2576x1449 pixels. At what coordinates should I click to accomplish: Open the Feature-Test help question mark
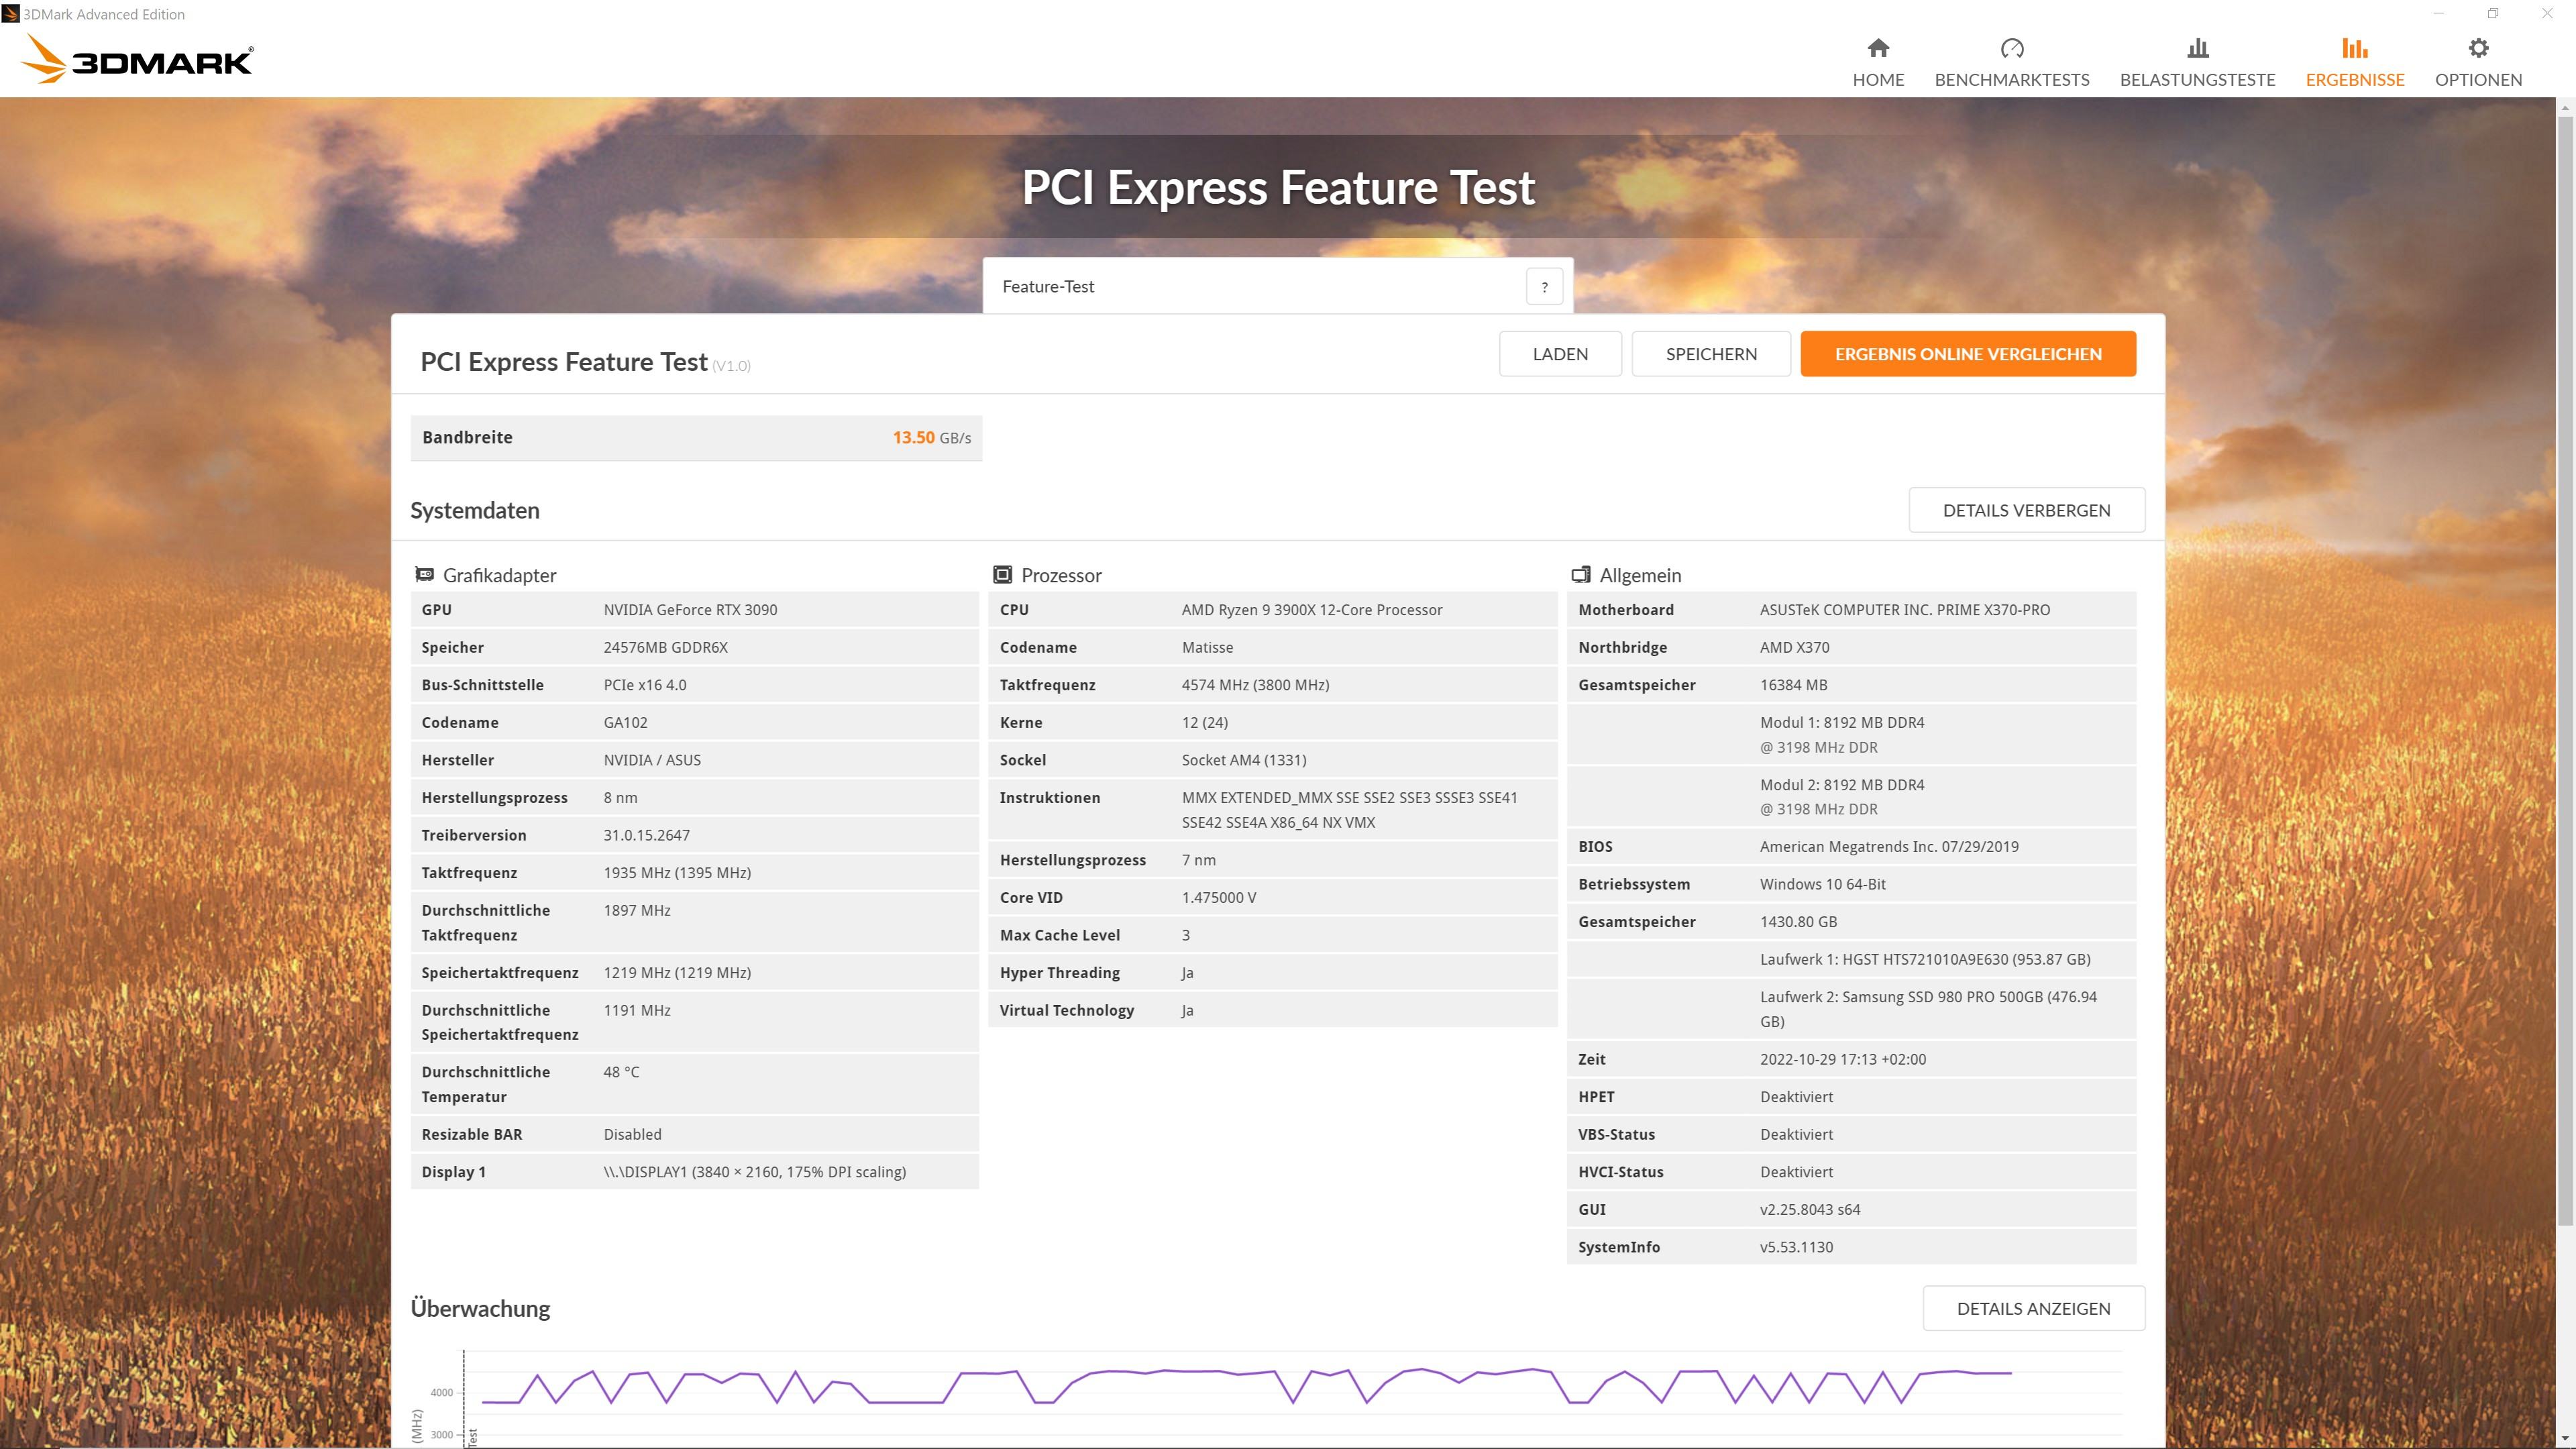coord(1544,287)
